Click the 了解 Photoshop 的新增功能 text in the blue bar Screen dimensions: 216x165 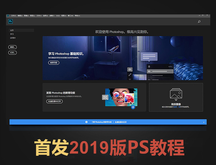[x=102, y=122]
